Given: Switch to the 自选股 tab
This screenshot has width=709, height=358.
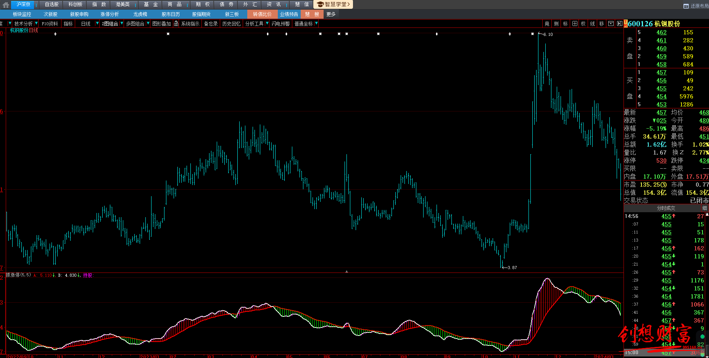Looking at the screenshot, I should click(52, 5).
